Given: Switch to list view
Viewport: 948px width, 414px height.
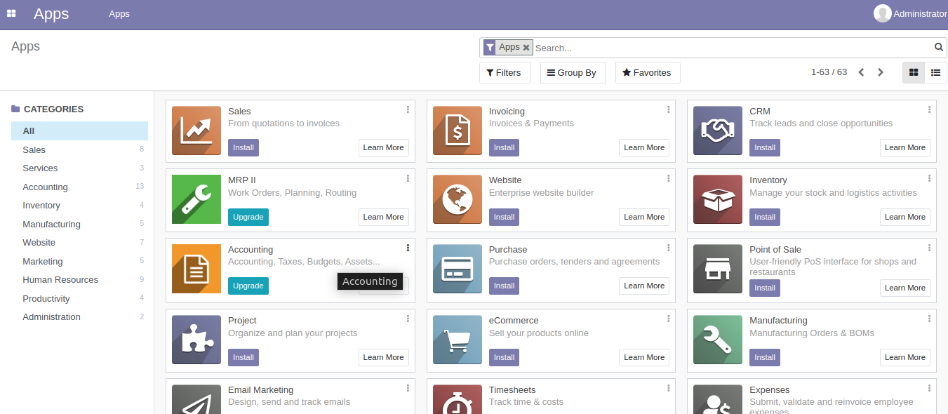Looking at the screenshot, I should [x=935, y=72].
